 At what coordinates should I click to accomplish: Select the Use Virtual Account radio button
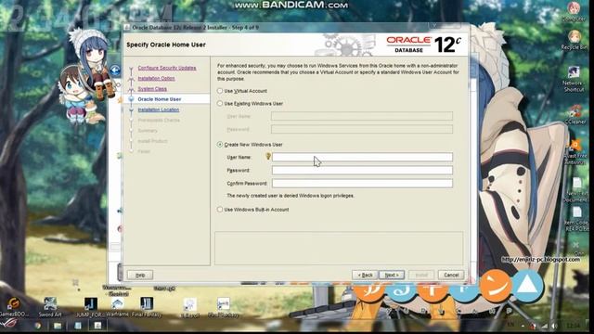(220, 91)
